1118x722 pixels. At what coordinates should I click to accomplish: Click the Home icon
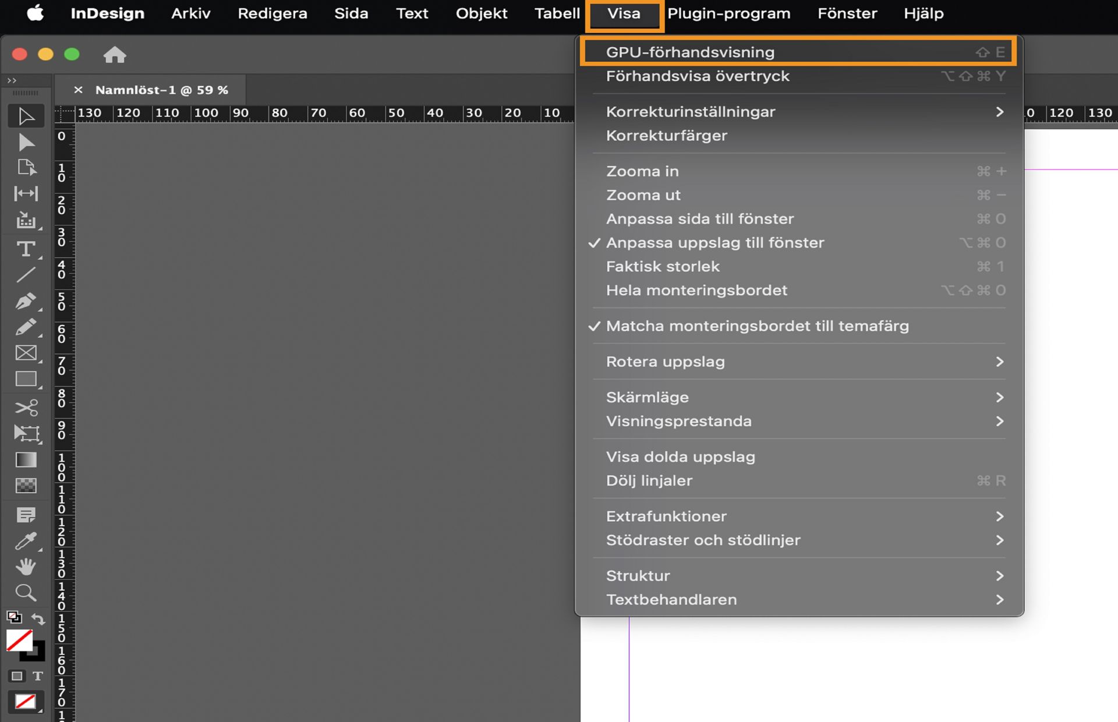tap(115, 55)
